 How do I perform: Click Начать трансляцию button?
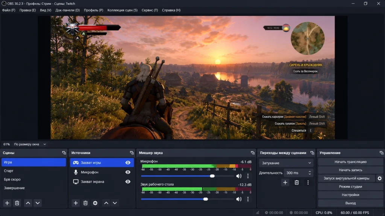point(350,162)
